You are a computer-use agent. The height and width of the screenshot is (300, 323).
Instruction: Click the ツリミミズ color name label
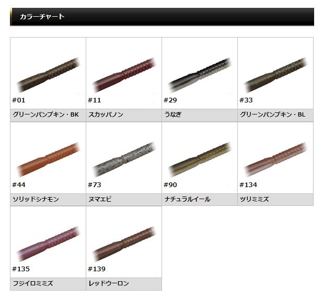pos(255,199)
